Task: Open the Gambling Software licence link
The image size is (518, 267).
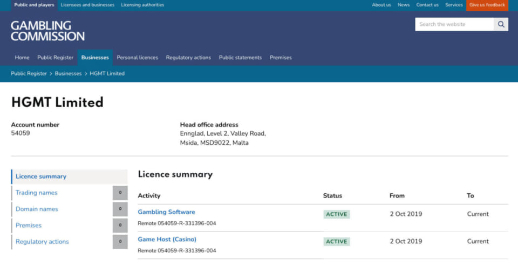Action: 167,212
